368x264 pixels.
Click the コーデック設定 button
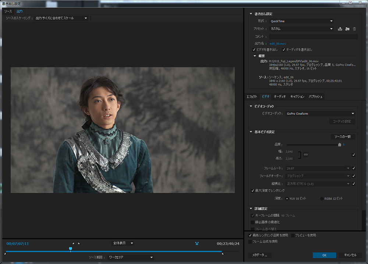coord(342,121)
